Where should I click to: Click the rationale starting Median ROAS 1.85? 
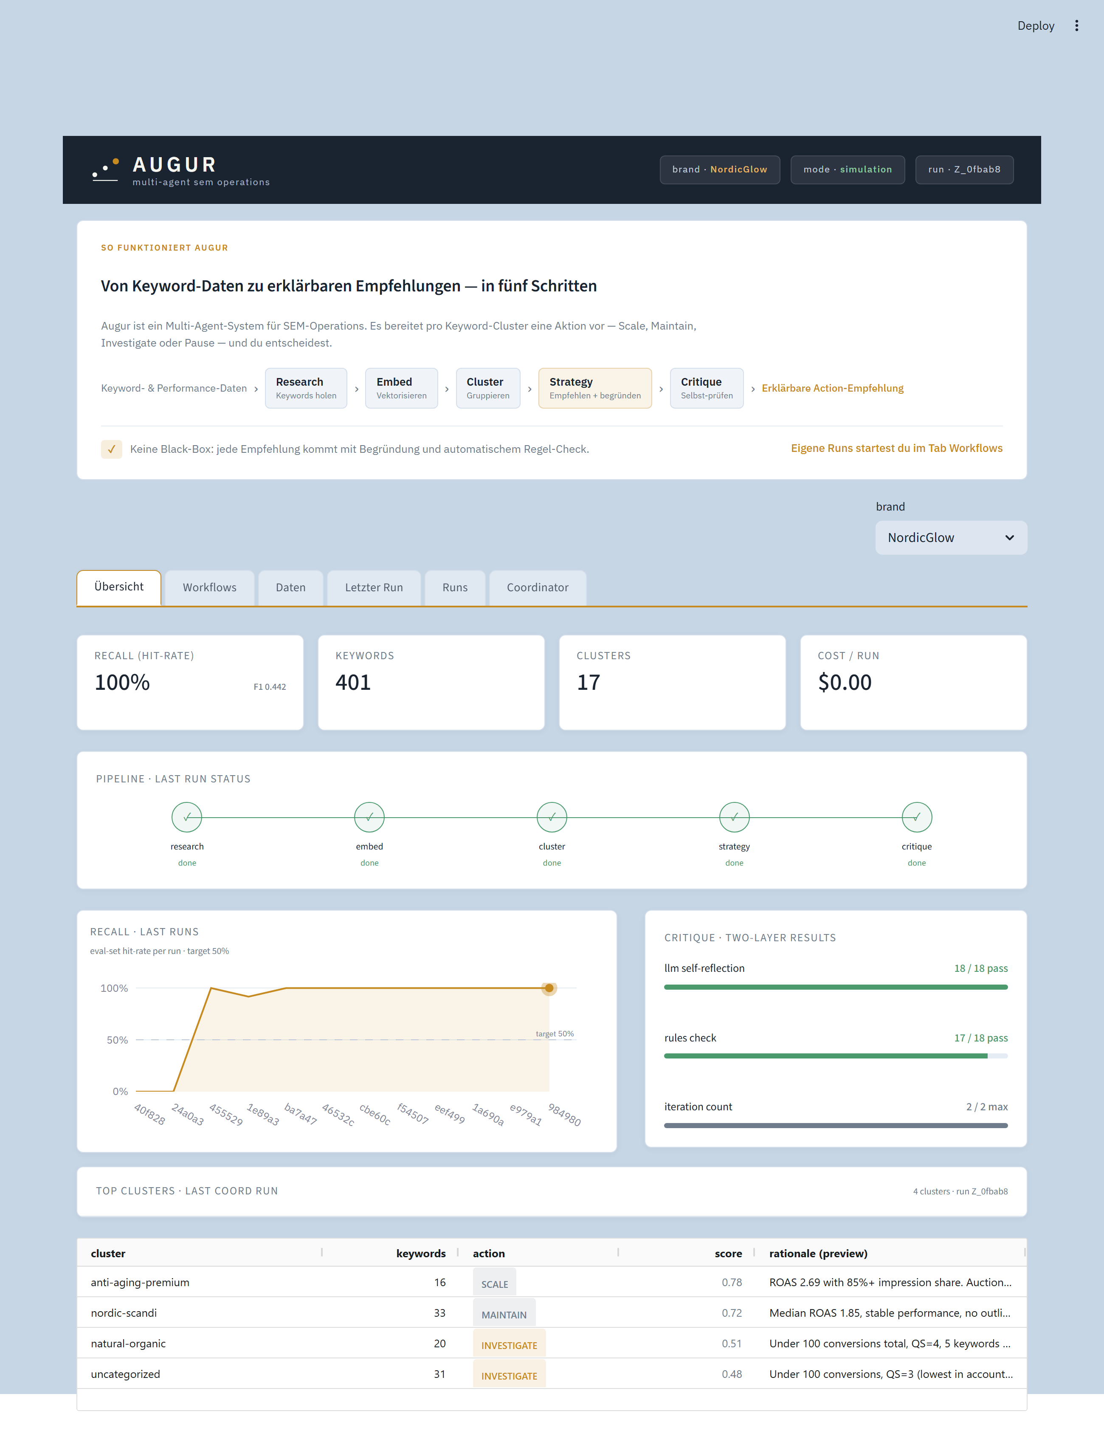tap(890, 1313)
